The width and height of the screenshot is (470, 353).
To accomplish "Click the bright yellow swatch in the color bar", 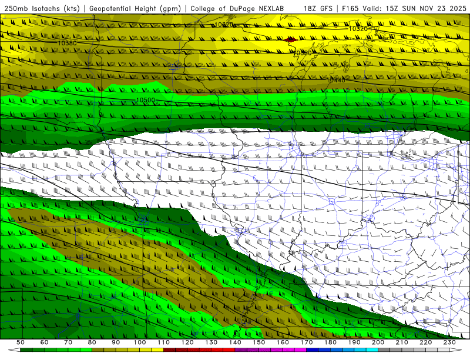I will click(157, 349).
